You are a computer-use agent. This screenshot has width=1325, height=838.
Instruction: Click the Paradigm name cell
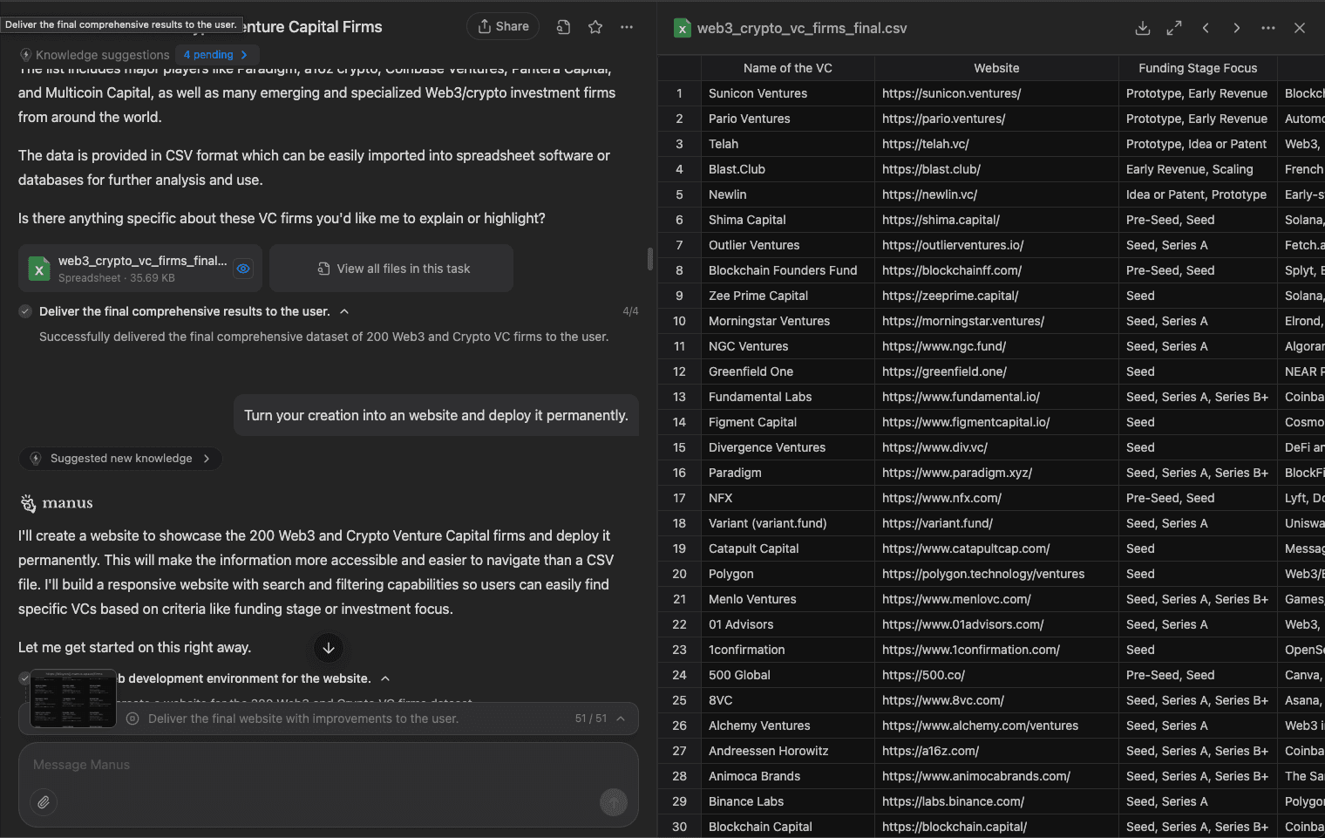point(787,473)
